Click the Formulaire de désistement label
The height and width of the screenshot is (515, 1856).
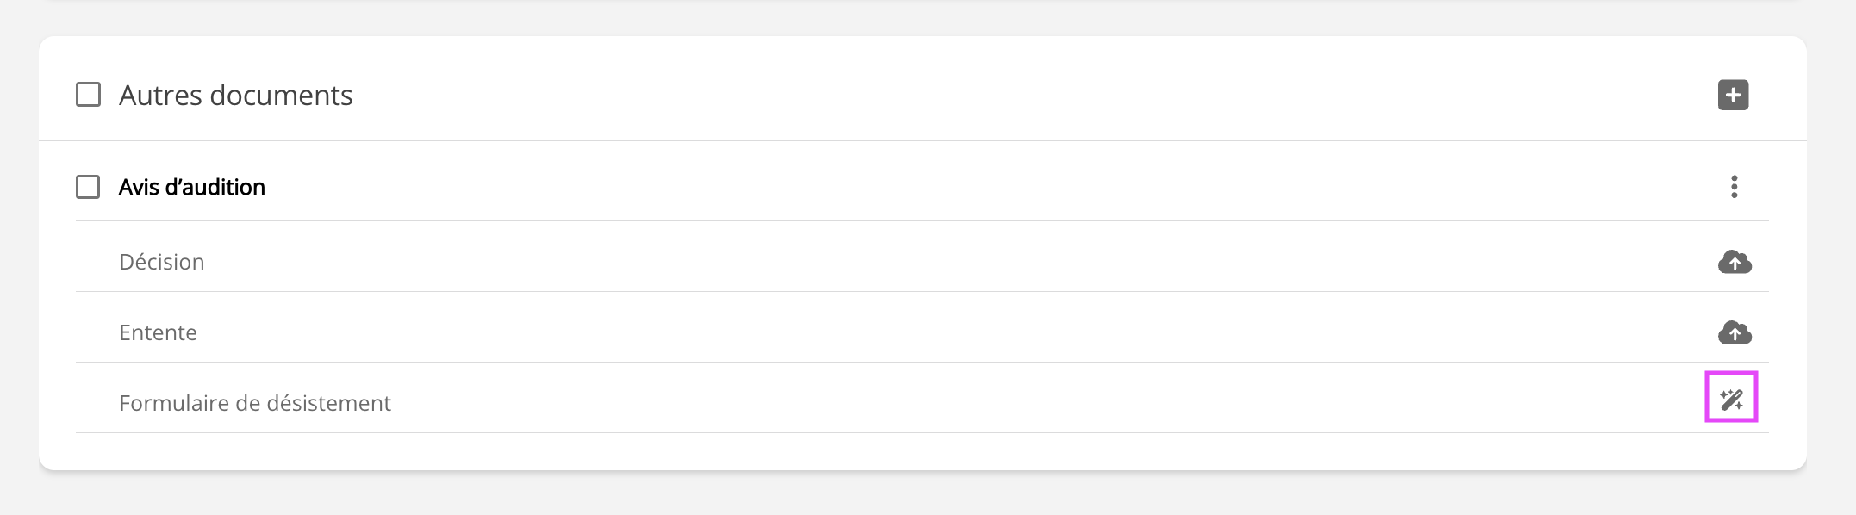click(254, 403)
